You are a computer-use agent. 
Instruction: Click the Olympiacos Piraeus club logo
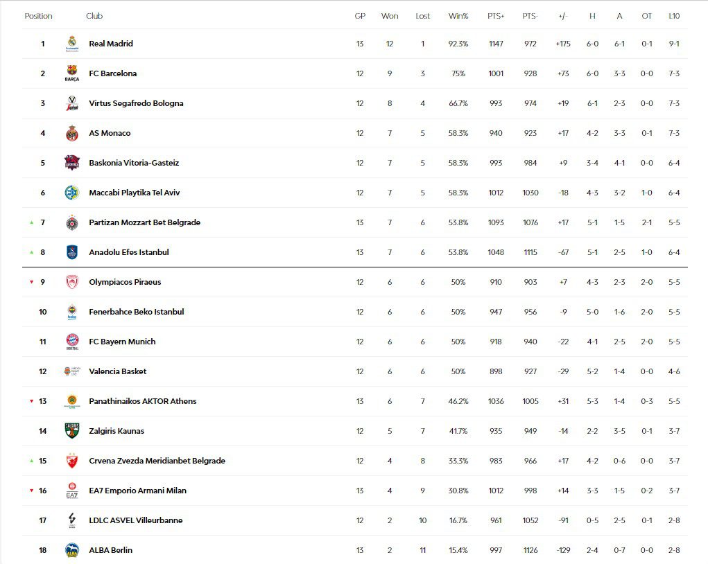pyautogui.click(x=72, y=282)
